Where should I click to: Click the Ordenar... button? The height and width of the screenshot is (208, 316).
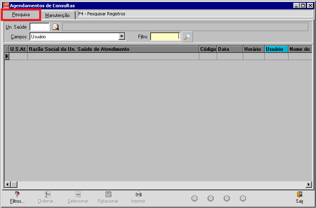coord(48,198)
